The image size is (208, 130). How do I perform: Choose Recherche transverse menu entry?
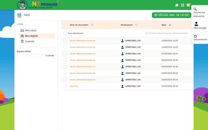pyautogui.click(x=199, y=13)
